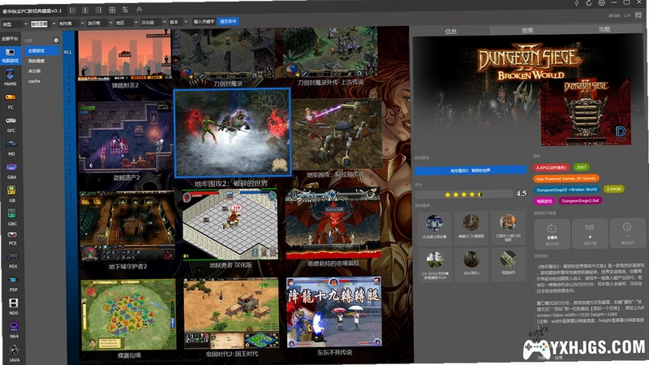Click the 清空条件 clear filters button
Image resolution: width=649 pixels, height=365 pixels.
coord(228,21)
